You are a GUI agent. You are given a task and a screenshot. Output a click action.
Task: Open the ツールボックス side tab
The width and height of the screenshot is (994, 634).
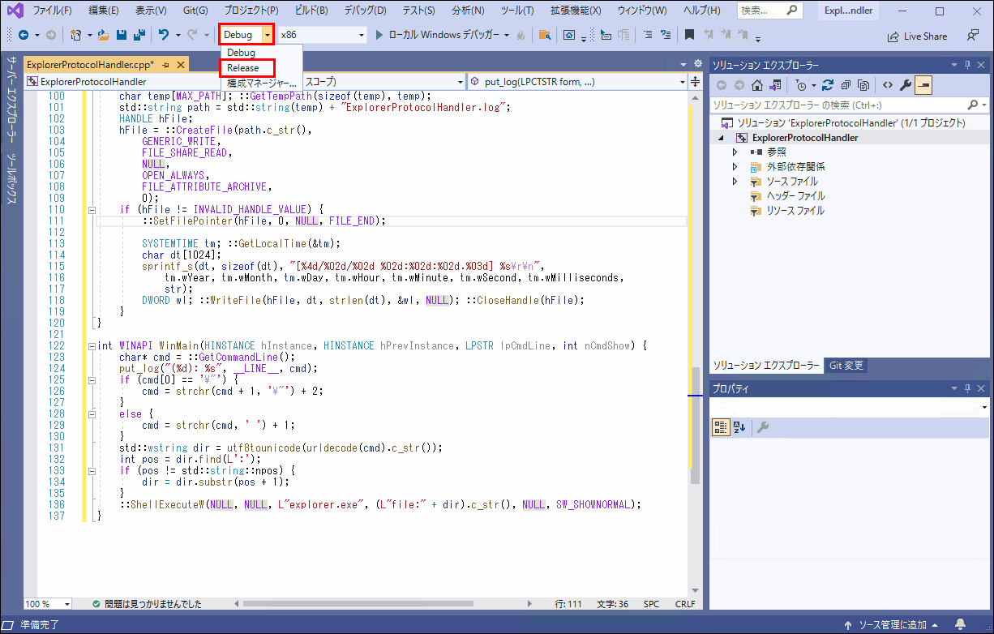(11, 178)
